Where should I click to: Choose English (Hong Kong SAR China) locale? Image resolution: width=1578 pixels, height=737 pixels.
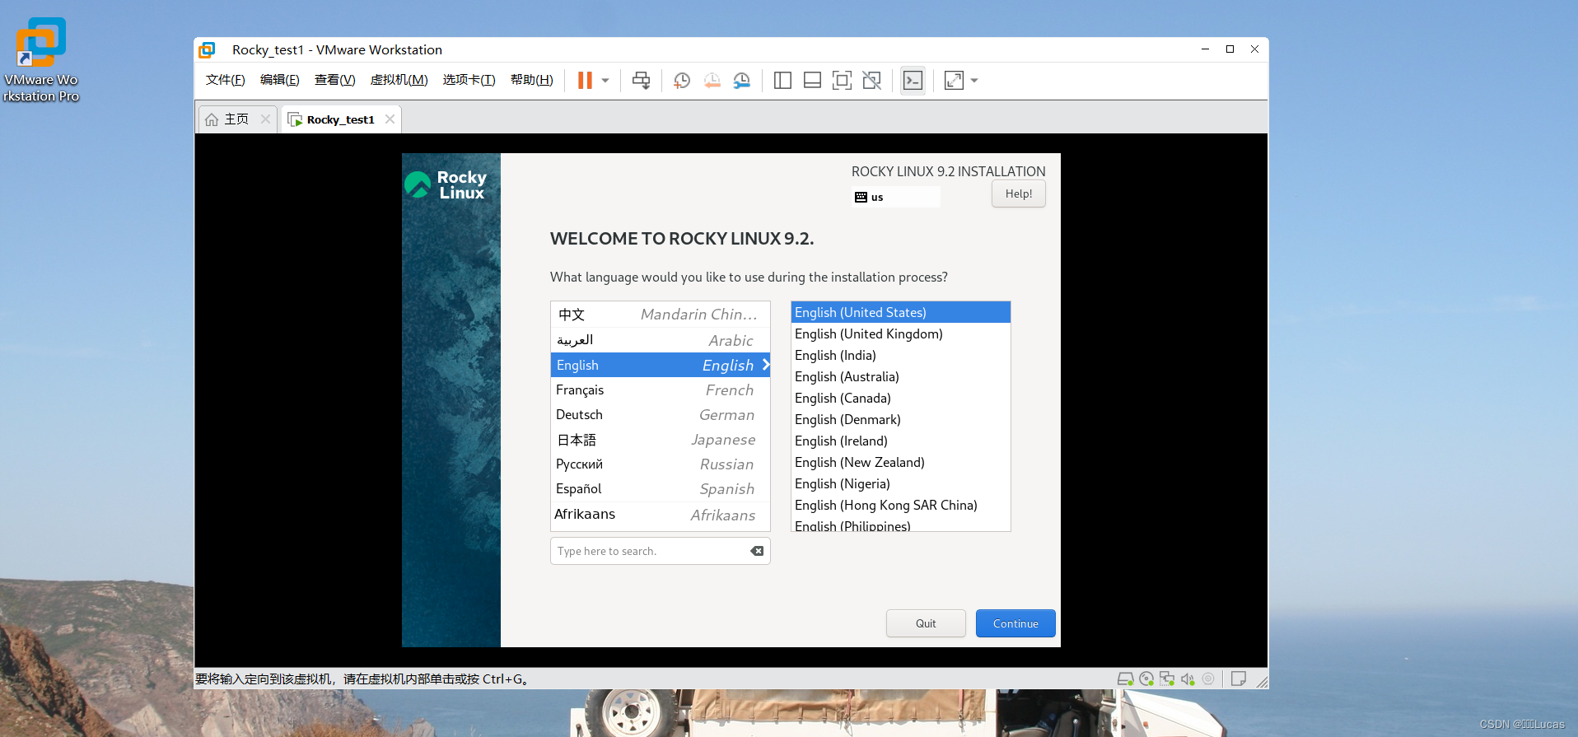[900, 505]
